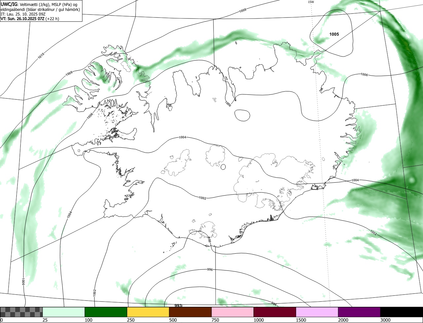Click the 15W longitude label
This screenshot has width=423, height=323.
coord(311,2)
